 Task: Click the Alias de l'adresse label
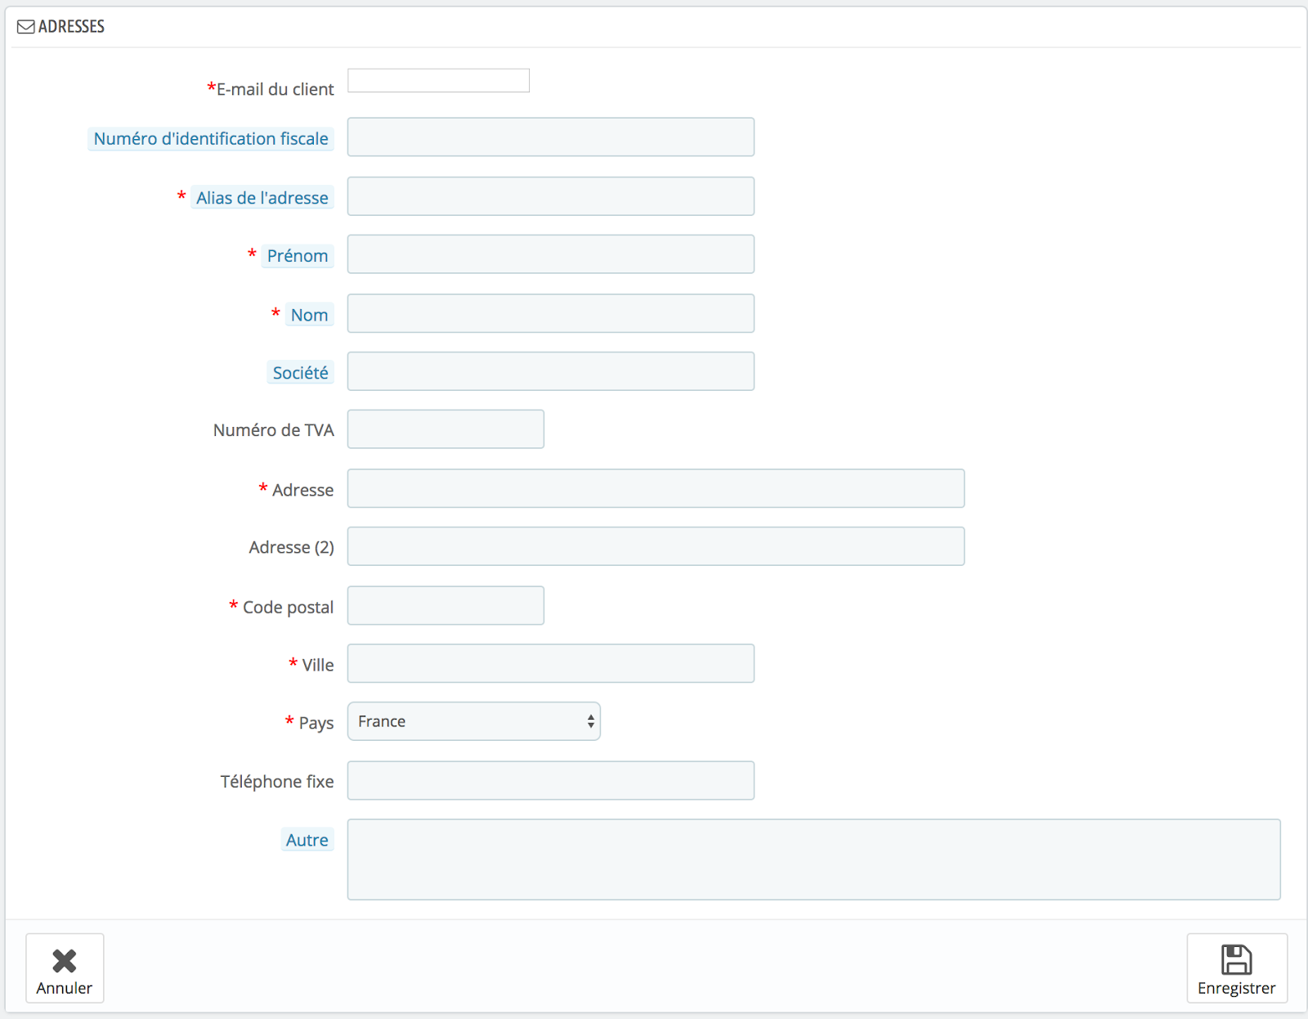tap(262, 198)
